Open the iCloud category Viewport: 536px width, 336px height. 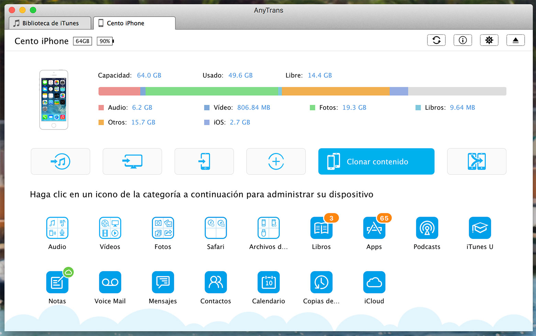(374, 282)
